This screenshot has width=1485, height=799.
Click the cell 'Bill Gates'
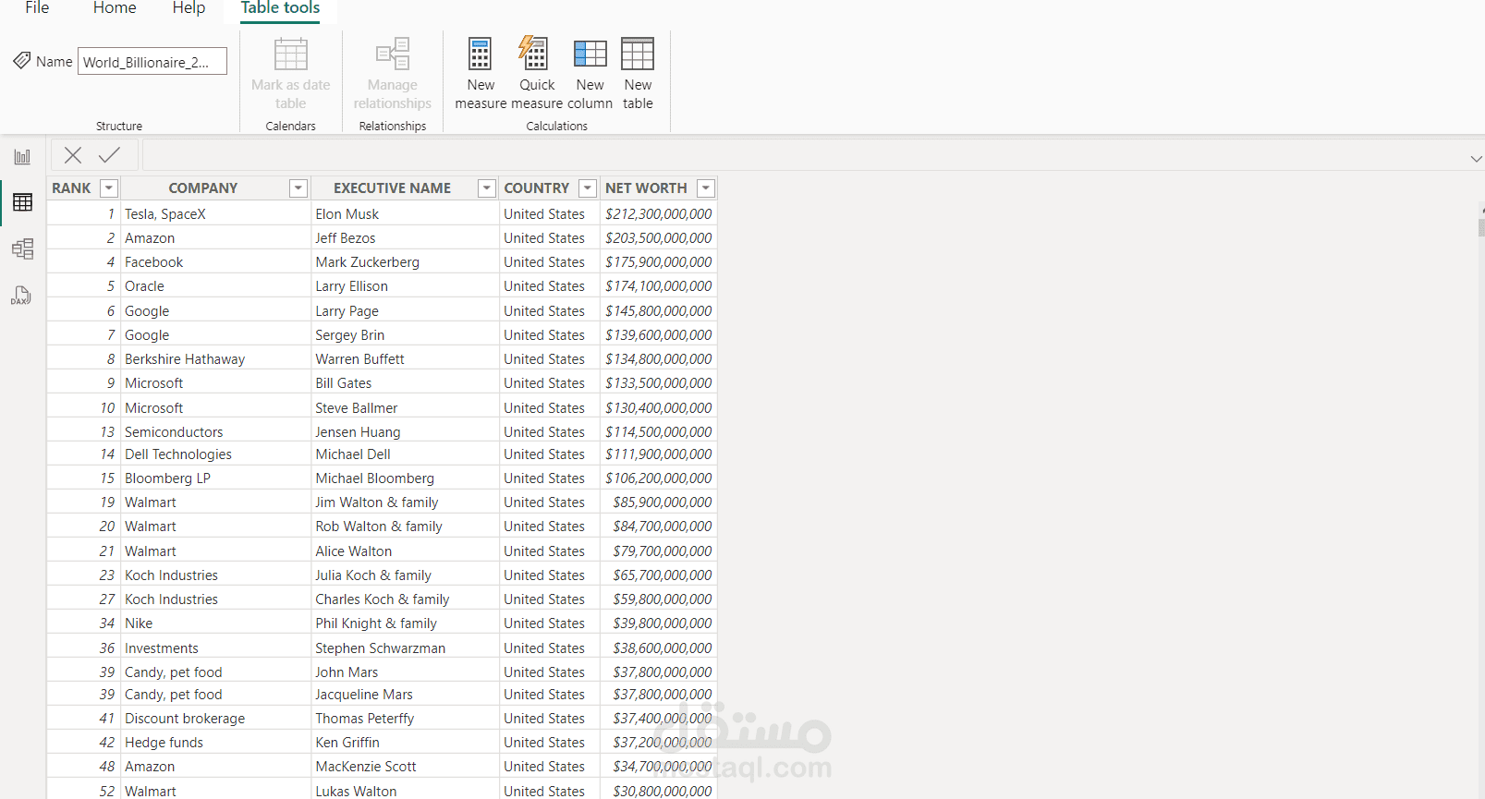[405, 383]
